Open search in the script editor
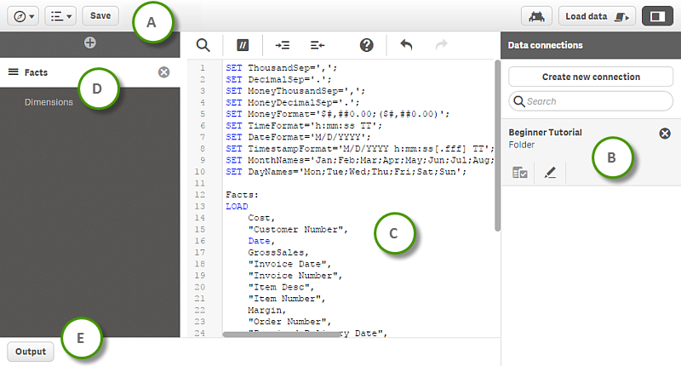The width and height of the screenshot is (681, 366). (203, 45)
